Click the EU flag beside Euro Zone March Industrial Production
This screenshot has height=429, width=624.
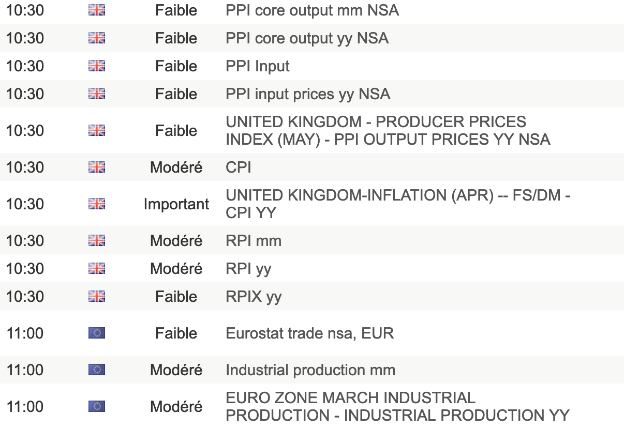[x=97, y=407]
